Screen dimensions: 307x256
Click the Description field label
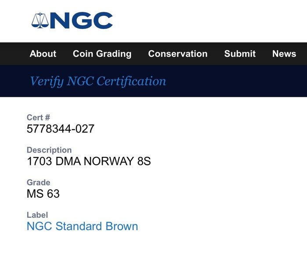[49, 150]
